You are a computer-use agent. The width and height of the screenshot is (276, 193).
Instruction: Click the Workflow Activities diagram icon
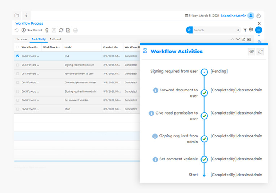click(145, 51)
